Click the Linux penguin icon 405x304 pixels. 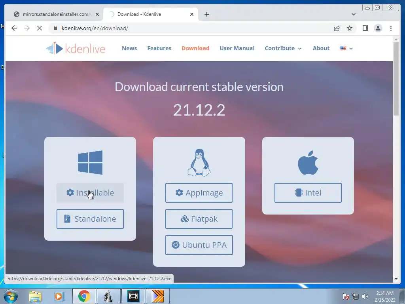point(199,162)
